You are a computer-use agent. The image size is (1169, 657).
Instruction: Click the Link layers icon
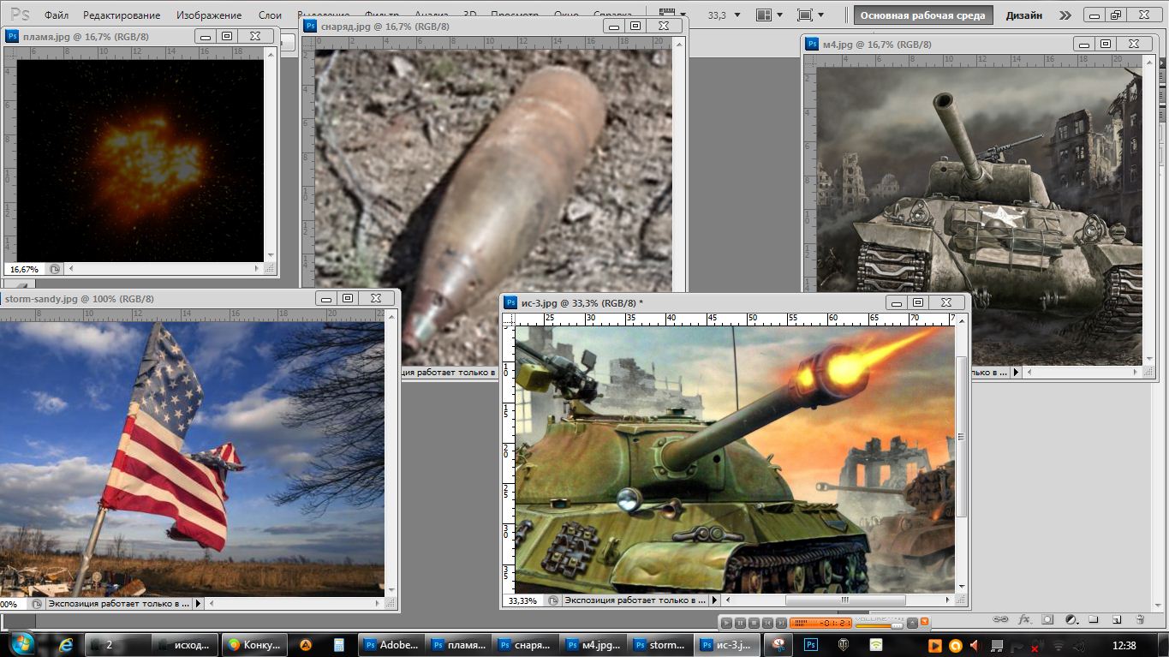pyautogui.click(x=1001, y=618)
